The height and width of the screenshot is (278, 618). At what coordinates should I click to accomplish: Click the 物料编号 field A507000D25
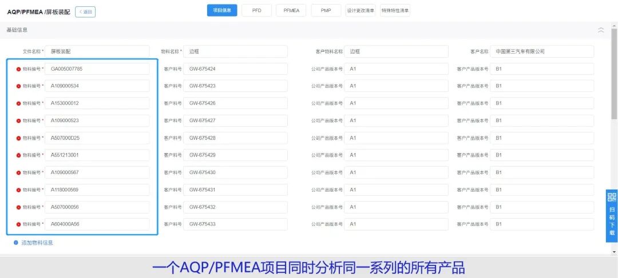click(97, 138)
